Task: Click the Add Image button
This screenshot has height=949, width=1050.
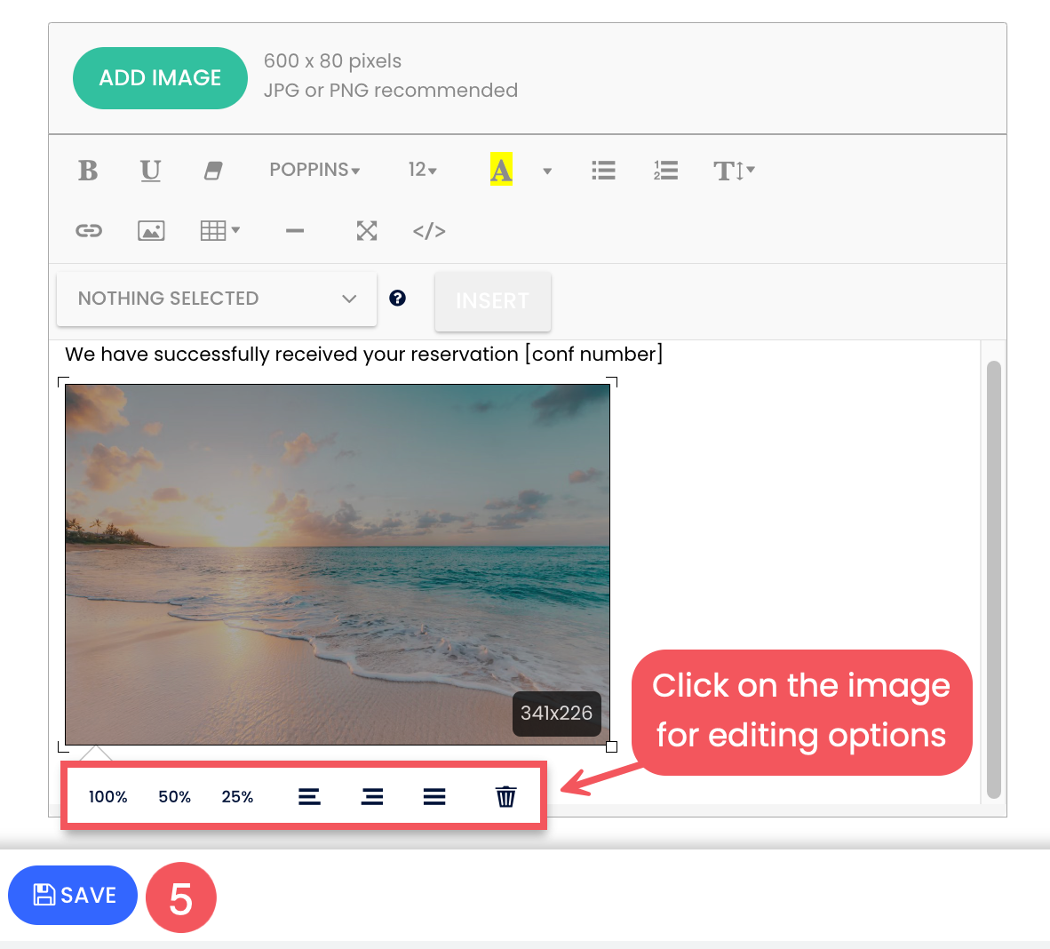Action: 160,78
